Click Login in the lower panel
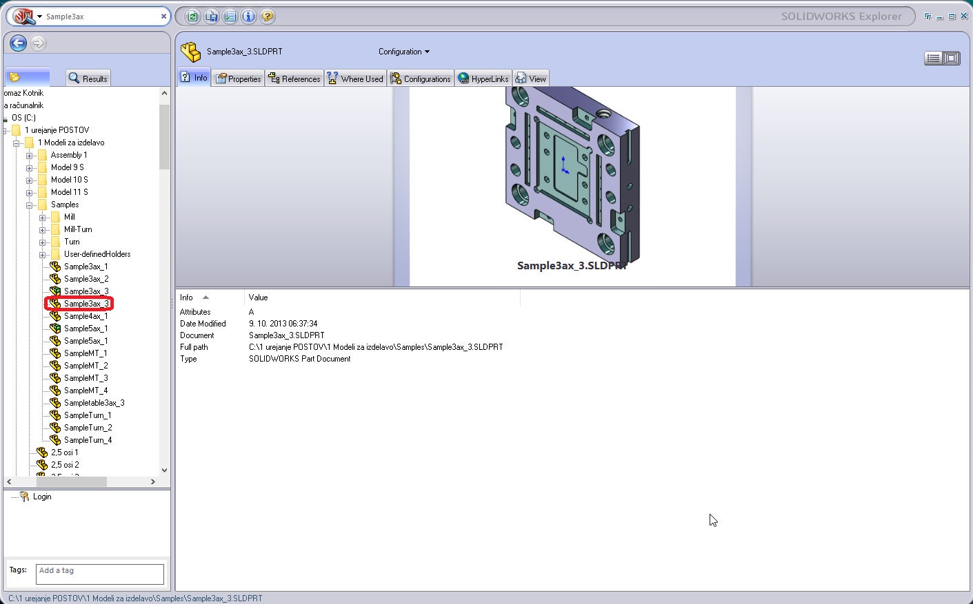 tap(41, 497)
